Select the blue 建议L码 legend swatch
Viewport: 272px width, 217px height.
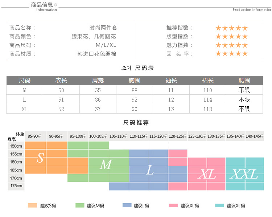click(x=127, y=205)
